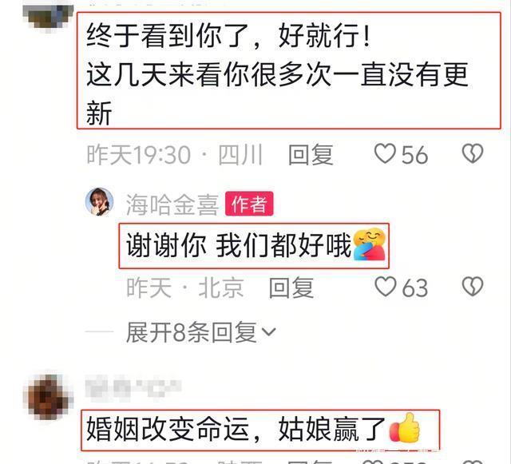Open the blurred username of bottom commenter
The width and height of the screenshot is (511, 464).
[133, 386]
